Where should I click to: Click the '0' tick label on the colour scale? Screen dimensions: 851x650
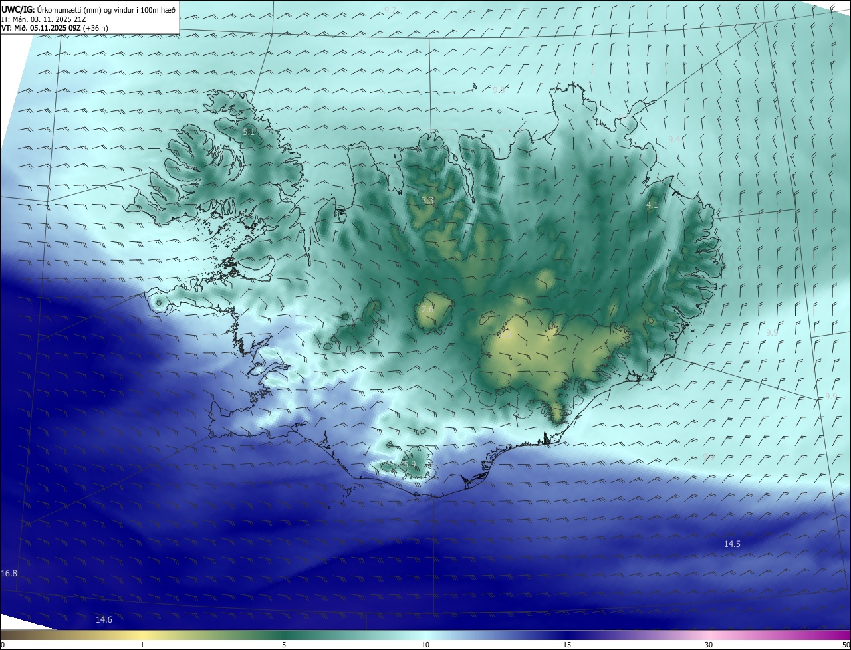point(3,645)
